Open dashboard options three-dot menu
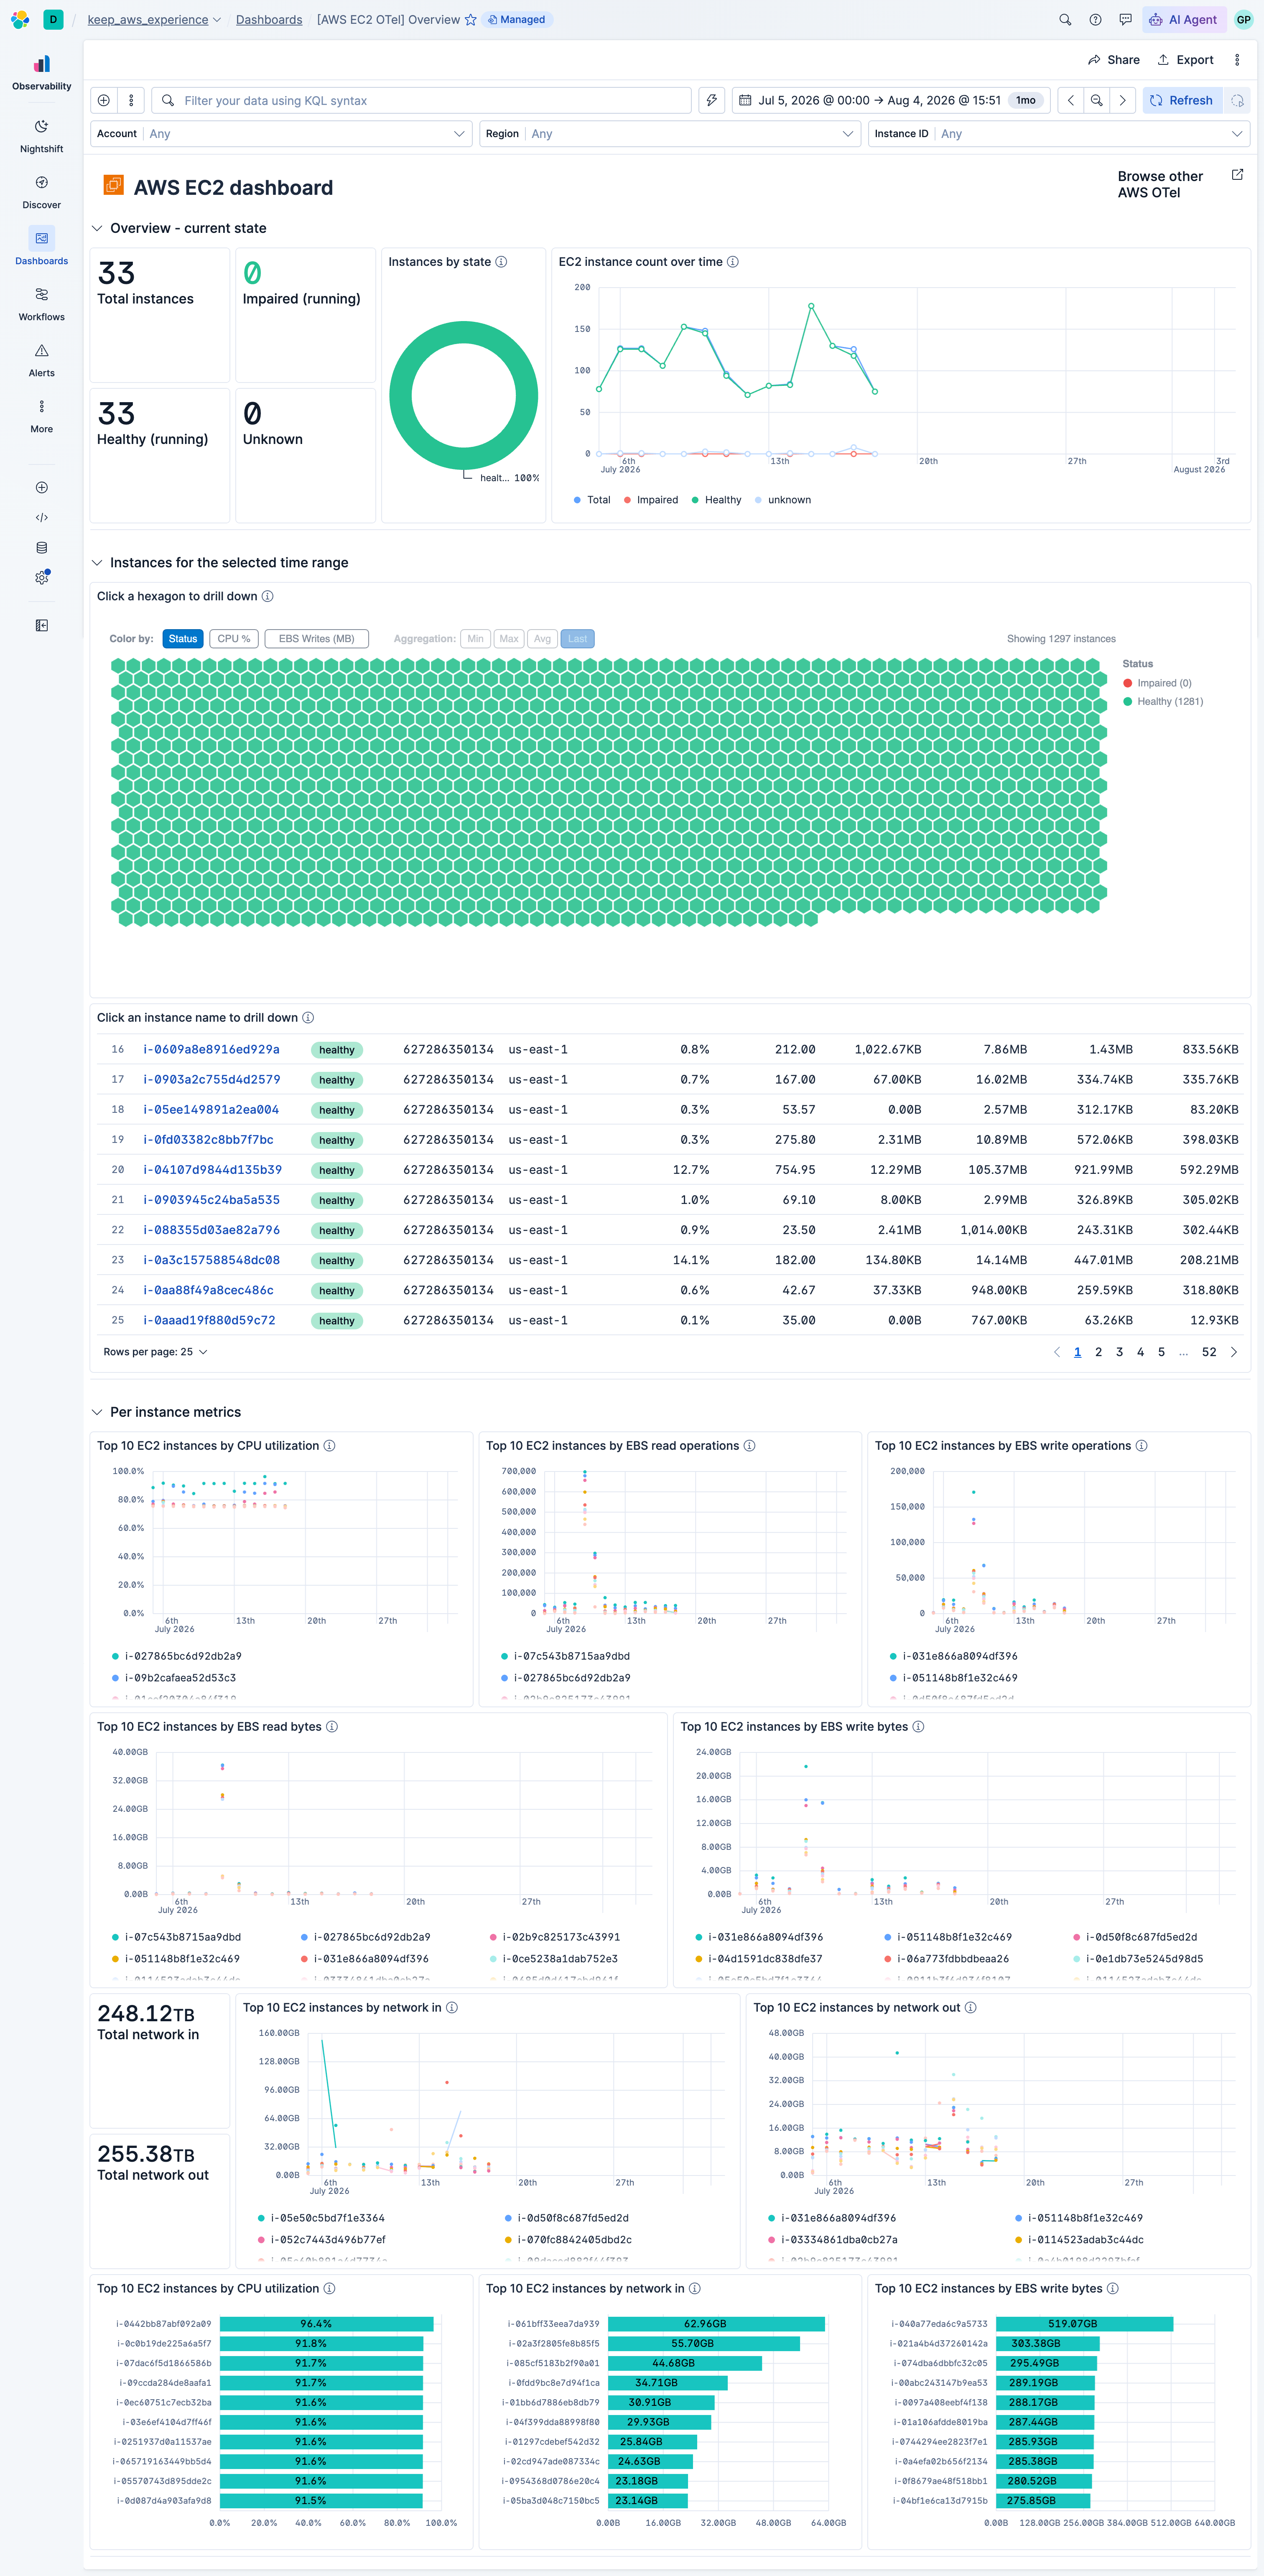The height and width of the screenshot is (2576, 1264). 1237,60
